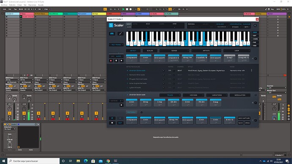Select the guitar view icon in Scaler
This screenshot has height=164, width=292.
pyautogui.click(x=120, y=34)
